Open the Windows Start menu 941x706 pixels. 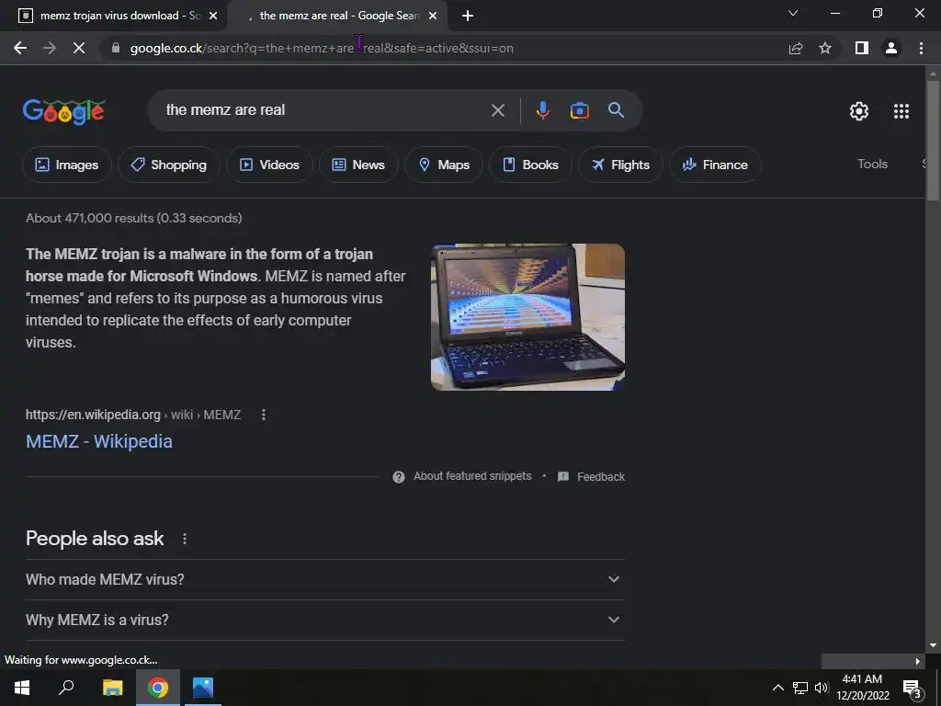tap(22, 688)
